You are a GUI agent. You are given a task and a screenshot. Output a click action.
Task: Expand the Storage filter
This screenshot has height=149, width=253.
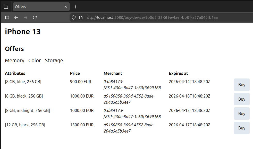click(54, 60)
